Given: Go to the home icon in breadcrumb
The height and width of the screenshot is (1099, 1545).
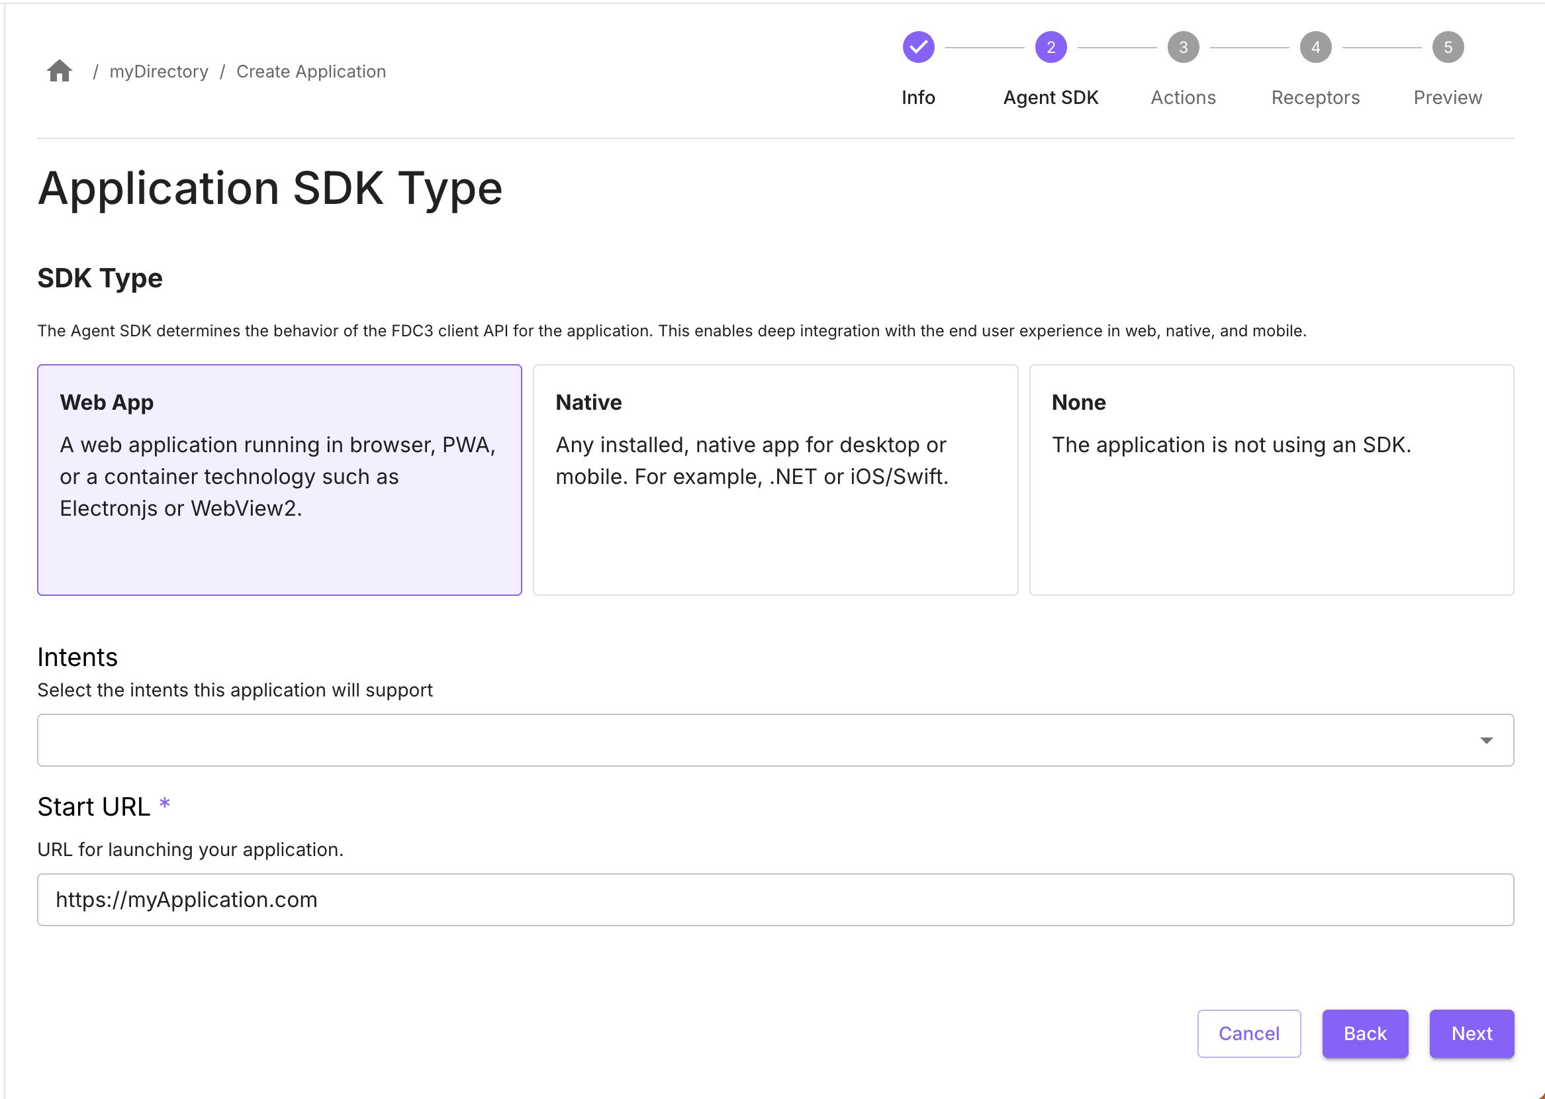Looking at the screenshot, I should [60, 71].
